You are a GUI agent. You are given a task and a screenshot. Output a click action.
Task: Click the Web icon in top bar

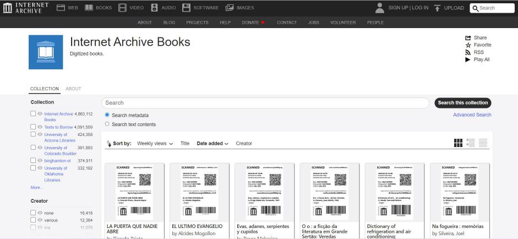[61, 8]
